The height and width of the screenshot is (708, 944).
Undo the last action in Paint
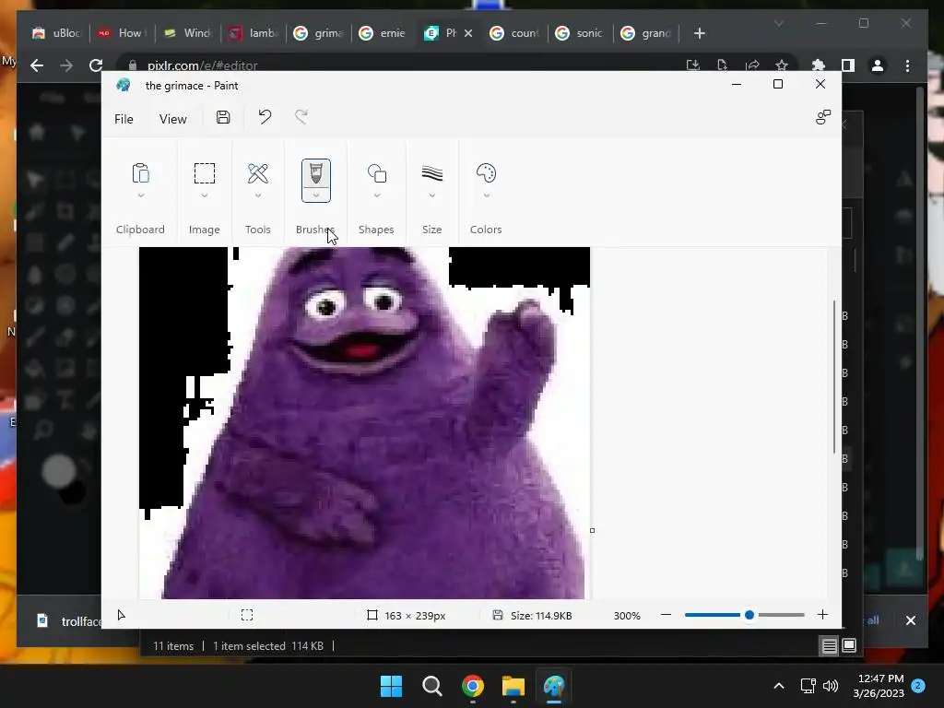coord(265,117)
